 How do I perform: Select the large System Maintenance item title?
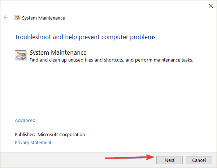(58, 52)
